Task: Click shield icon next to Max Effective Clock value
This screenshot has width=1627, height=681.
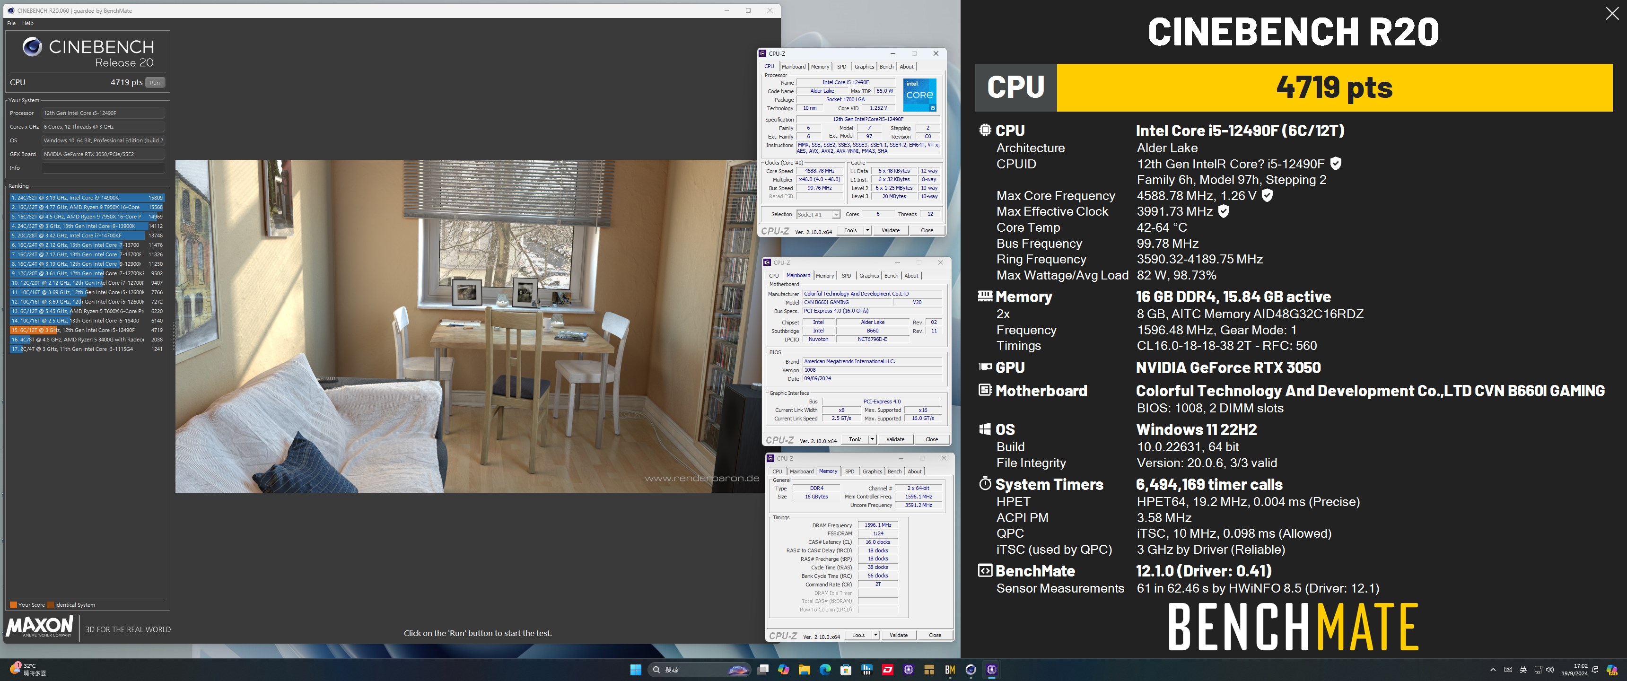Action: coord(1224,211)
